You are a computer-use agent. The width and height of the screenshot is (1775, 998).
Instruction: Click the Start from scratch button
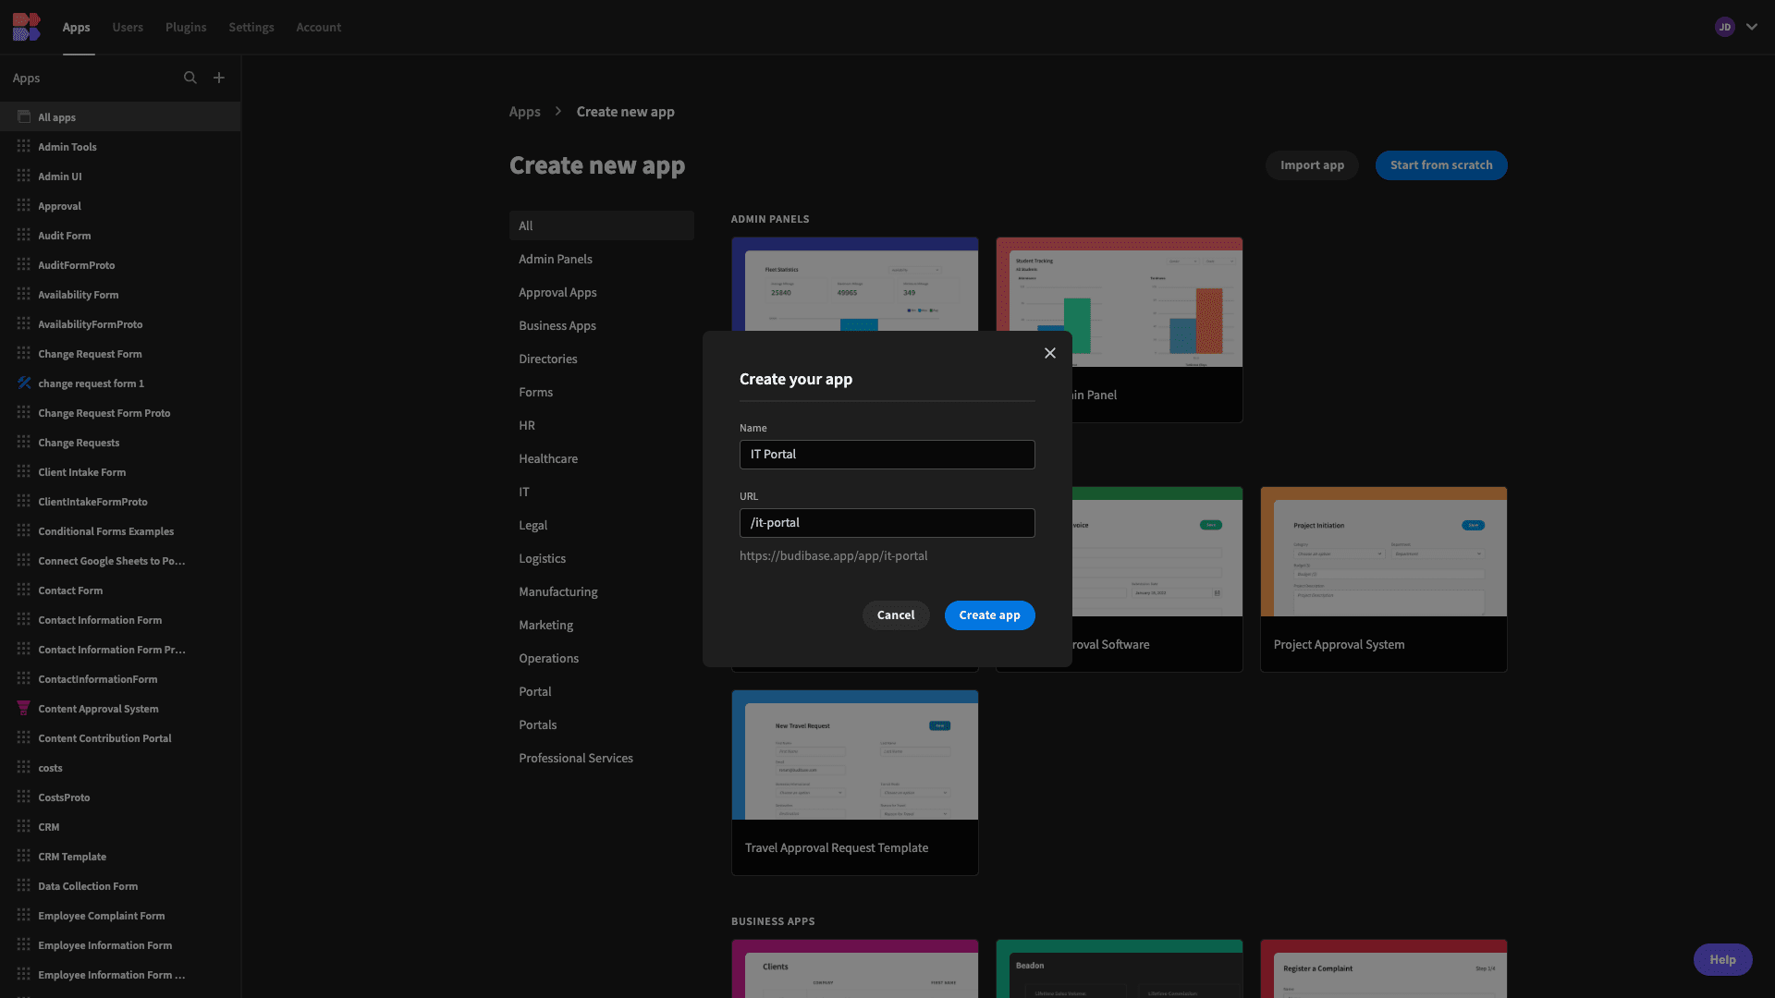[1441, 164]
